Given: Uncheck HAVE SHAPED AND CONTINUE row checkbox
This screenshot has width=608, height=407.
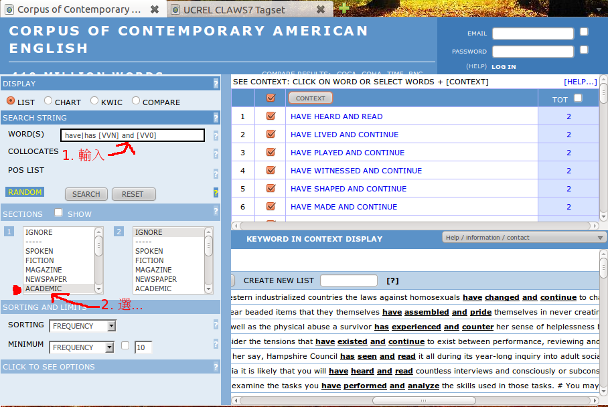Looking at the screenshot, I should [271, 188].
